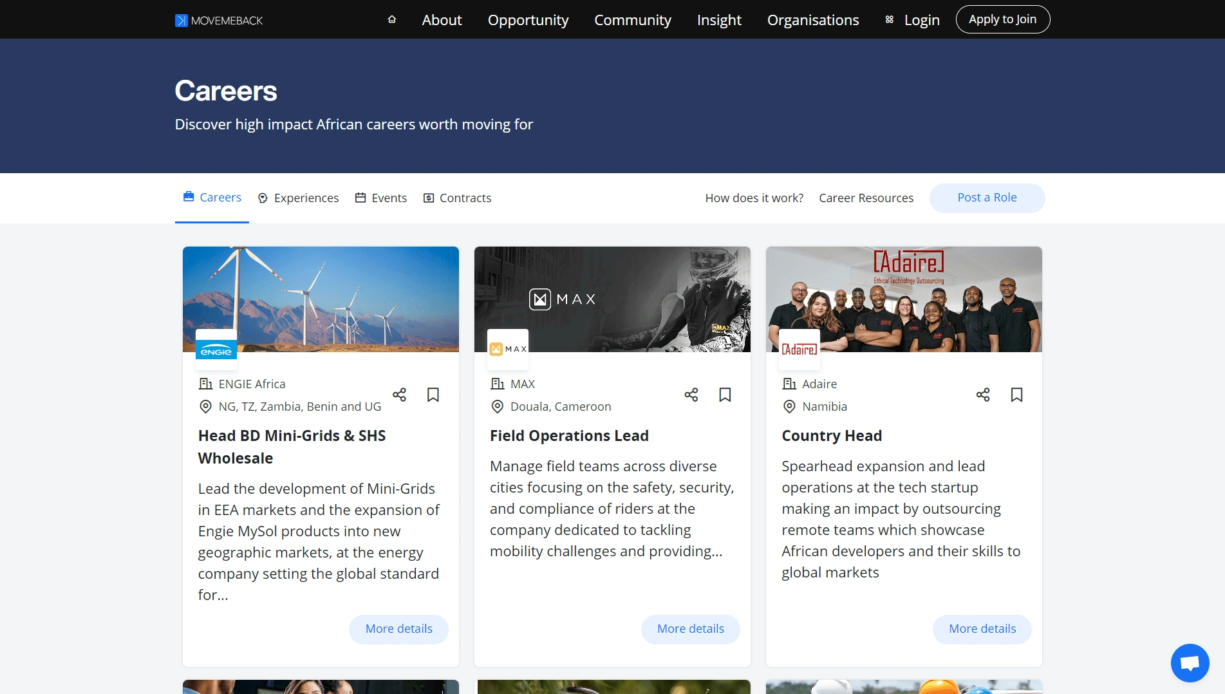Click the location pin beside NG, TZ, Zambia
The image size is (1225, 694).
coord(205,406)
